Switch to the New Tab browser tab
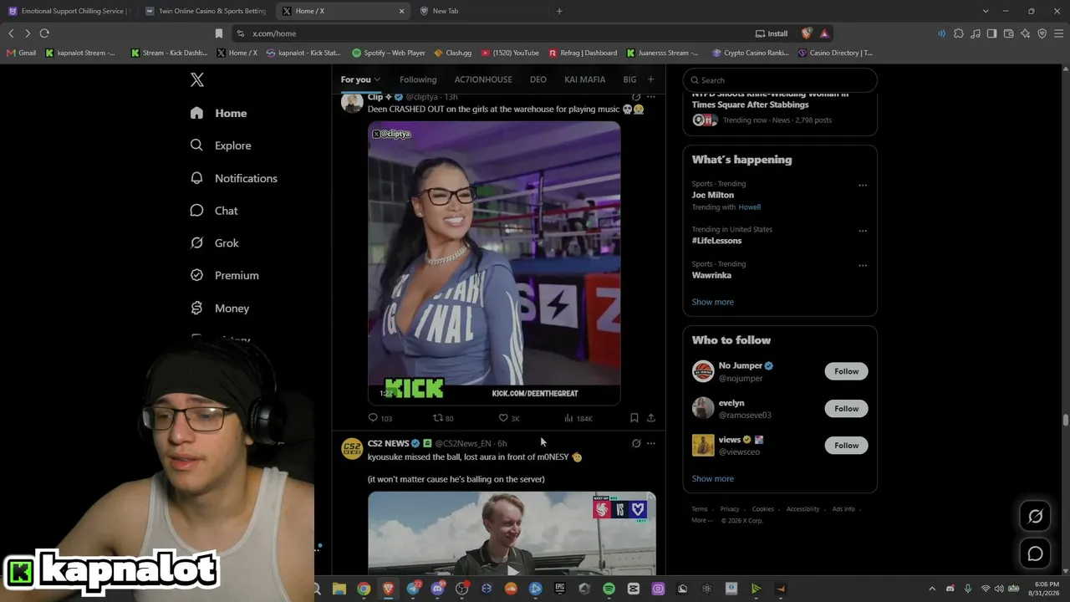The height and width of the screenshot is (602, 1070). click(x=481, y=11)
